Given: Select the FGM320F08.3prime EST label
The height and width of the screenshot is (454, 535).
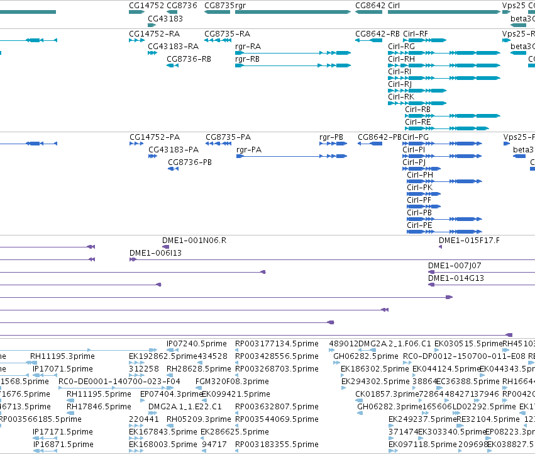Looking at the screenshot, I should click(232, 382).
